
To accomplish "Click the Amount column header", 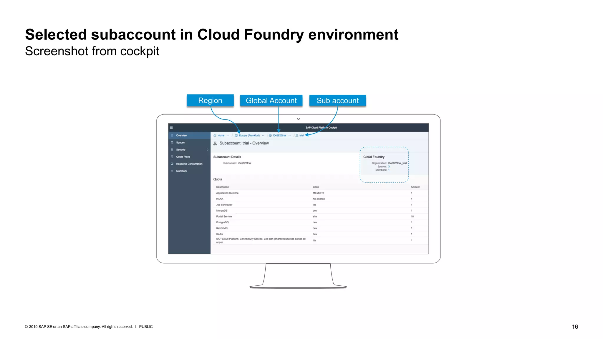I will (415, 187).
